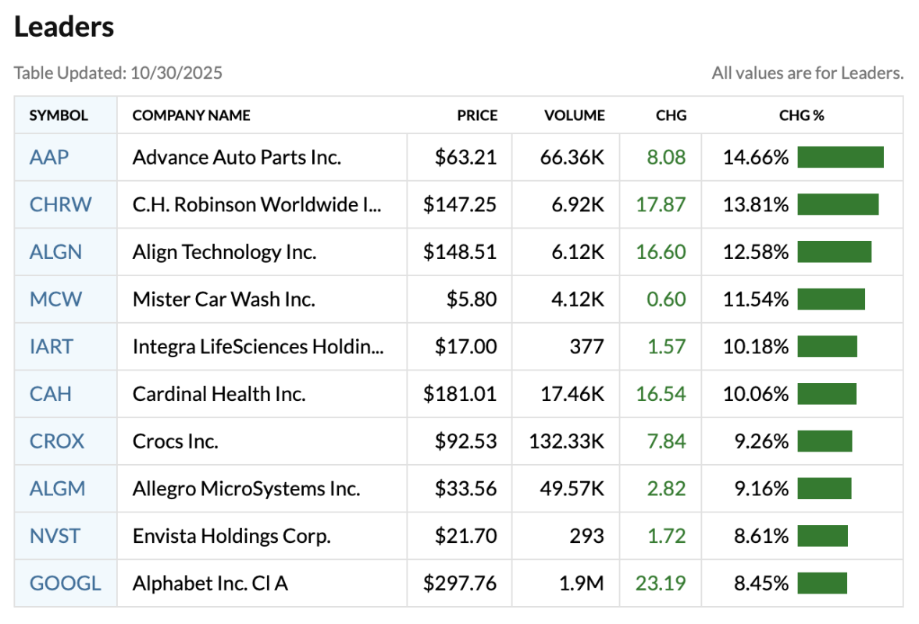Click the GOOGL ticker link
919x624 pixels.
66,583
